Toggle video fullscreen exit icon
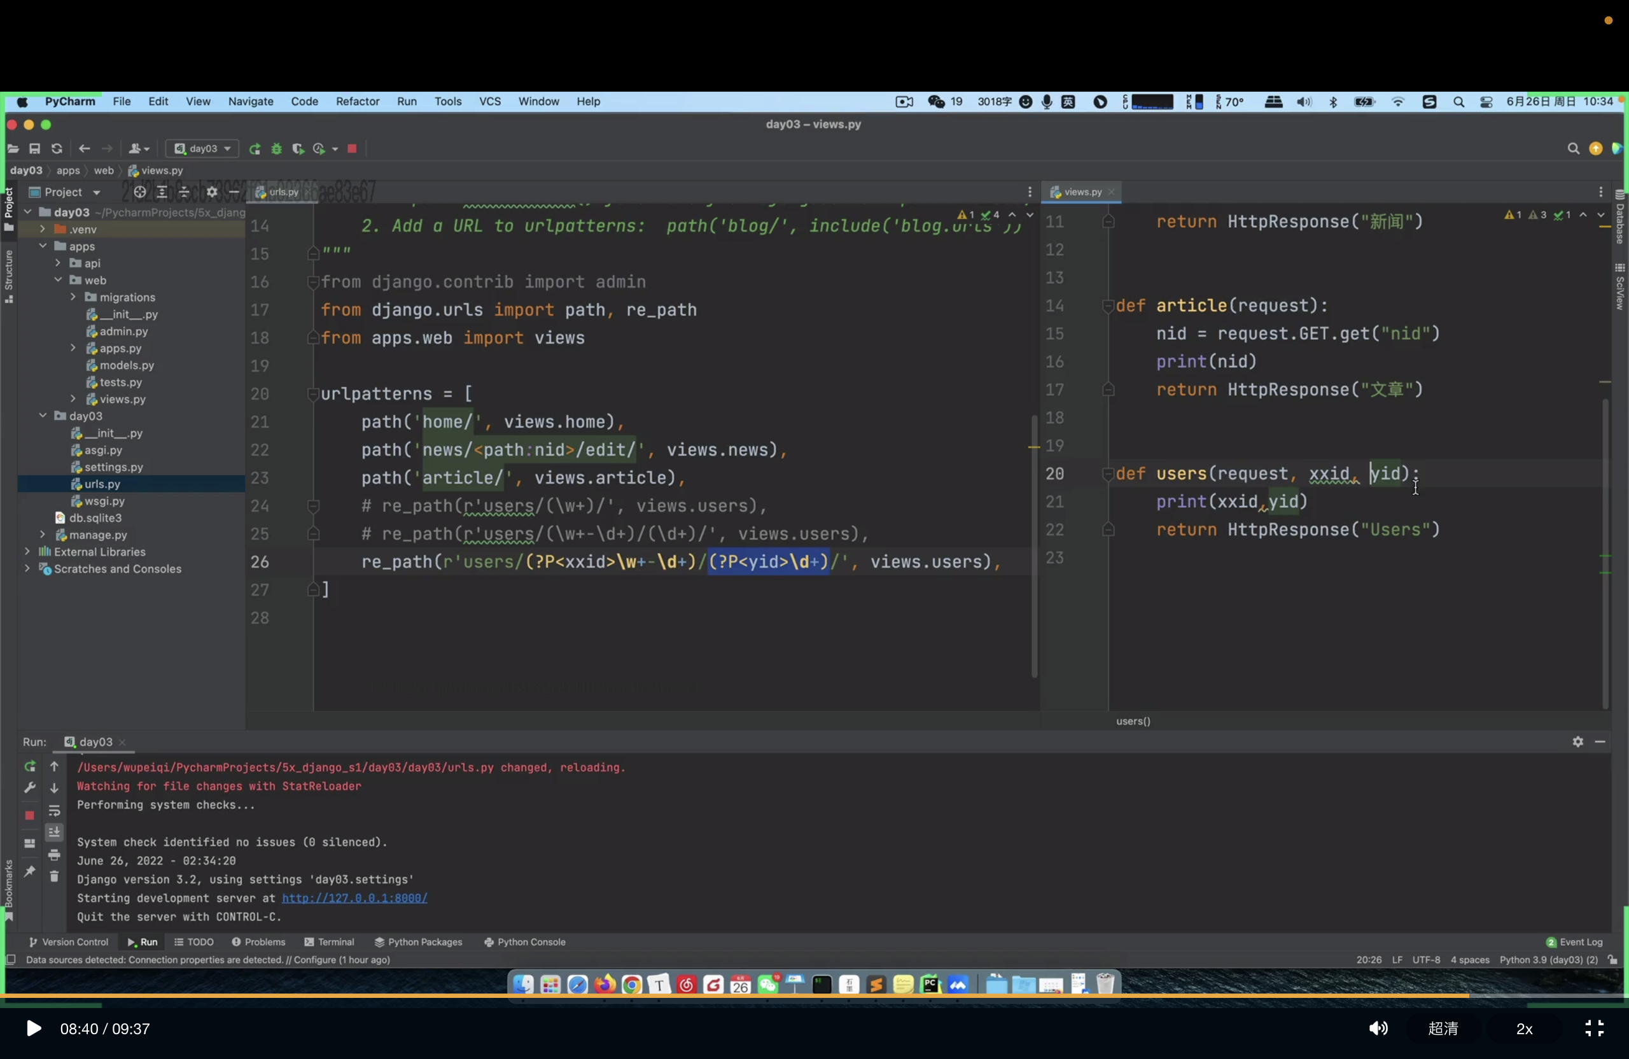The width and height of the screenshot is (1629, 1059). 1594,1028
